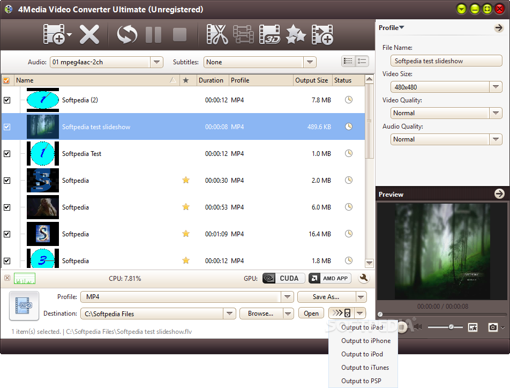This screenshot has width=510, height=388.
Task: Open the Clip scissors tool
Action: tap(217, 34)
